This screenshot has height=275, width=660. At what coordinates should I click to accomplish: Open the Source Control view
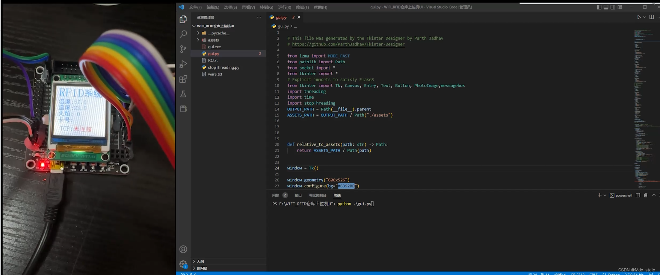pos(183,49)
